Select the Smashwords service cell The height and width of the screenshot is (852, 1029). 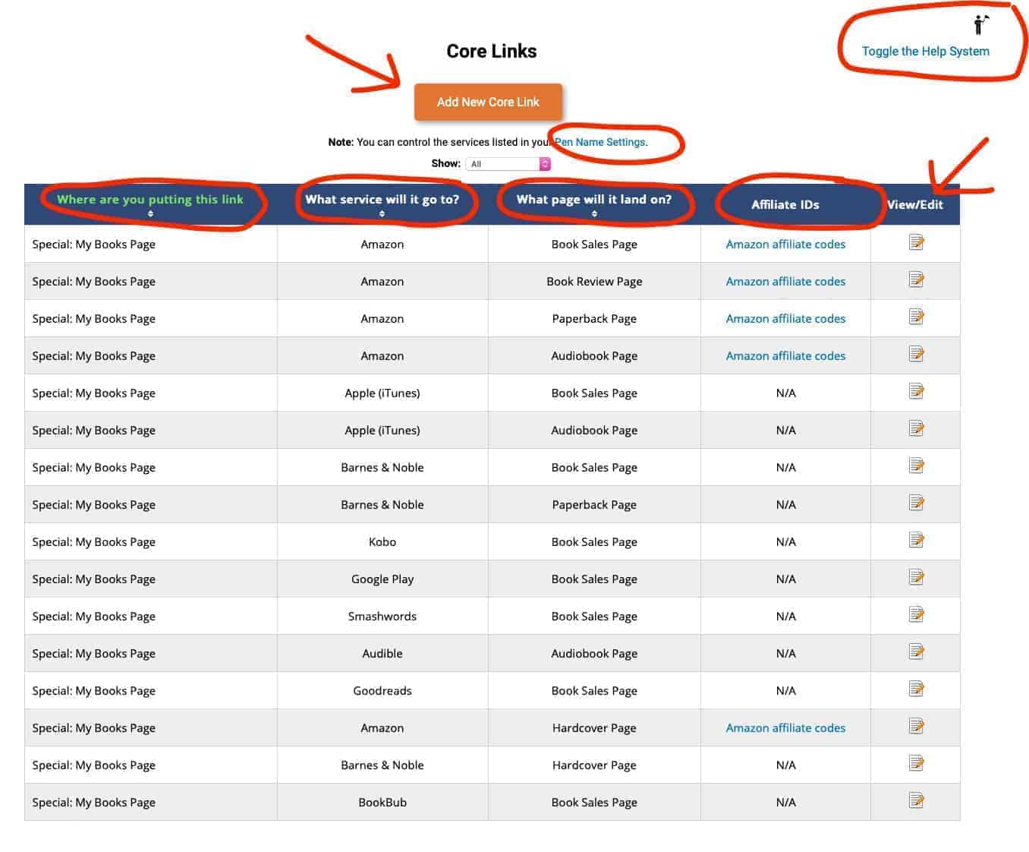point(382,617)
